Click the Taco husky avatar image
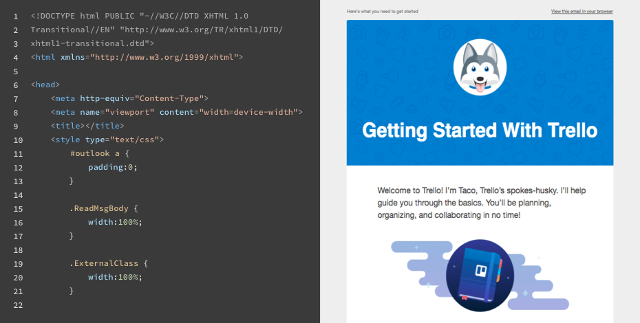 480,67
